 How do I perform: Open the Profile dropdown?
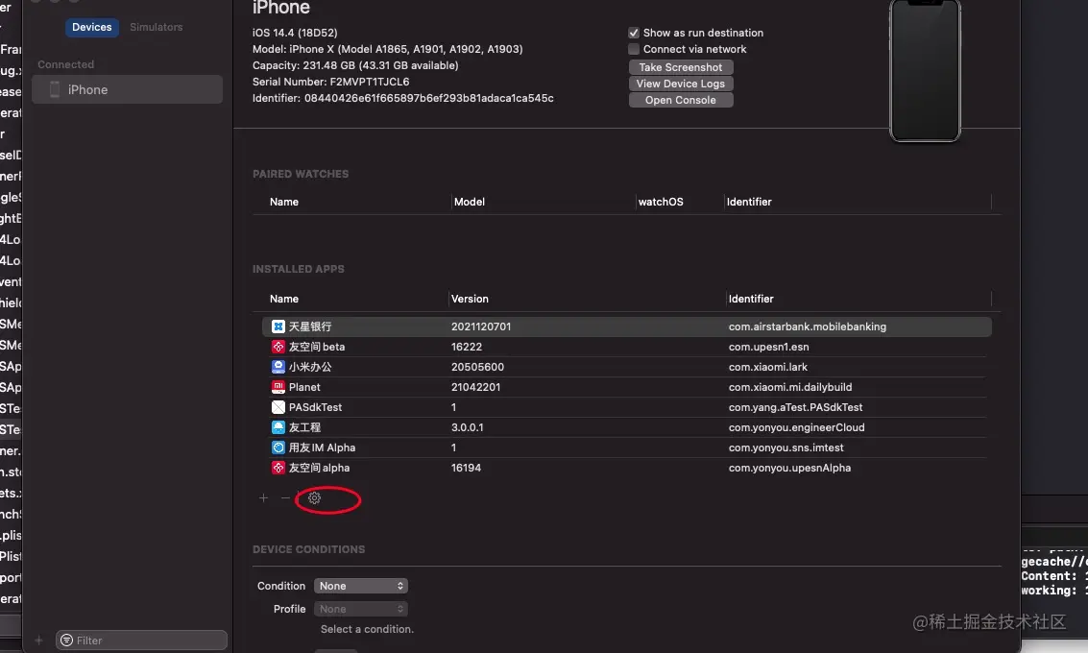(x=361, y=609)
